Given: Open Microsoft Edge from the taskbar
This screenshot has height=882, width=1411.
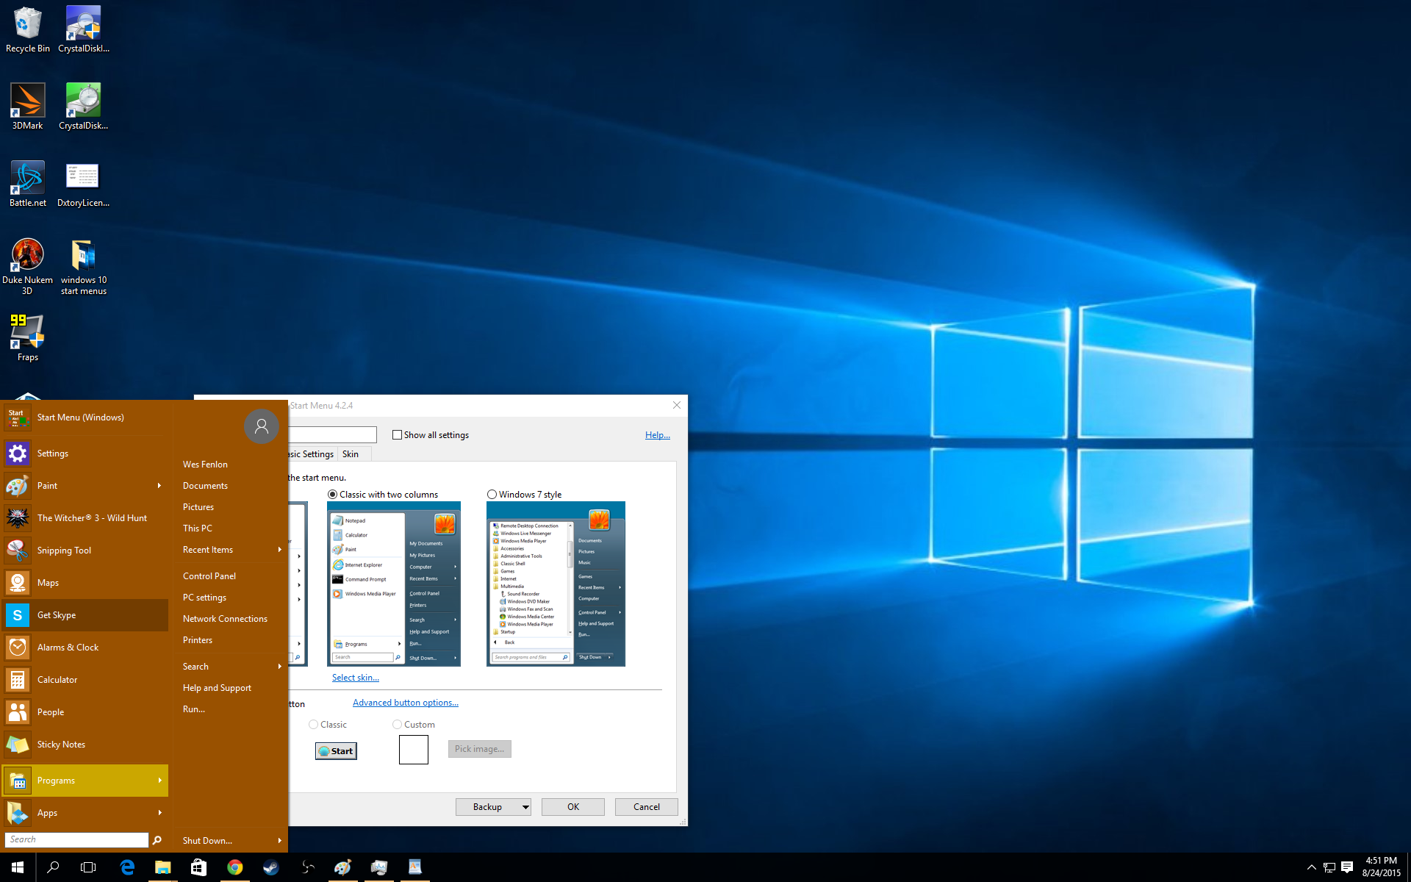Looking at the screenshot, I should point(127,867).
